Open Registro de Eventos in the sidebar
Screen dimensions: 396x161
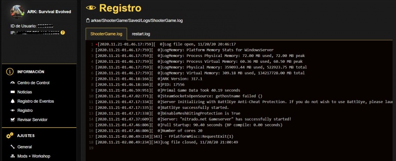click(36, 101)
